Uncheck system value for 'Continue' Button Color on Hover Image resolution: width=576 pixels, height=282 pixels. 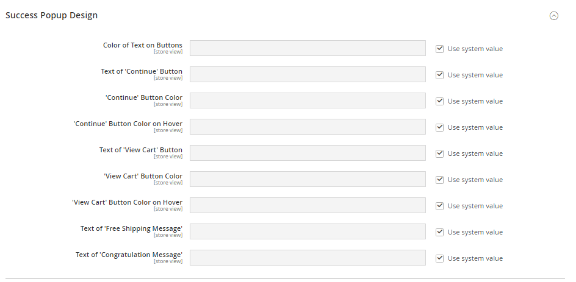coord(439,127)
